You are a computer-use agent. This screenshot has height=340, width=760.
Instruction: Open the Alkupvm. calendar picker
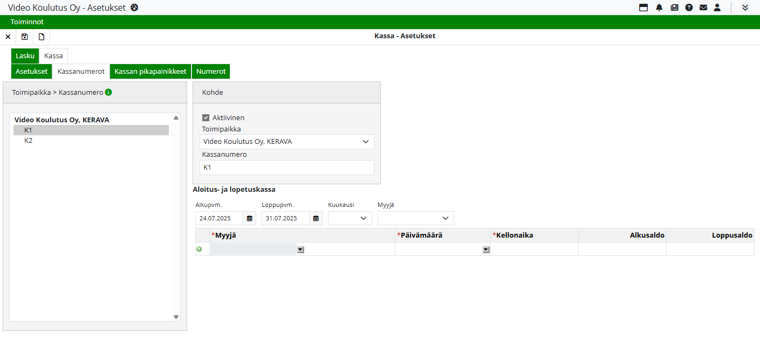coord(249,218)
